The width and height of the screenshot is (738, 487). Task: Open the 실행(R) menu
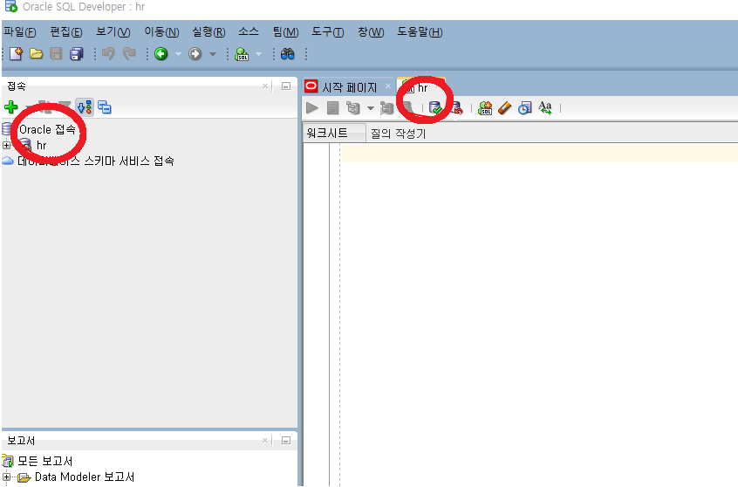click(208, 32)
